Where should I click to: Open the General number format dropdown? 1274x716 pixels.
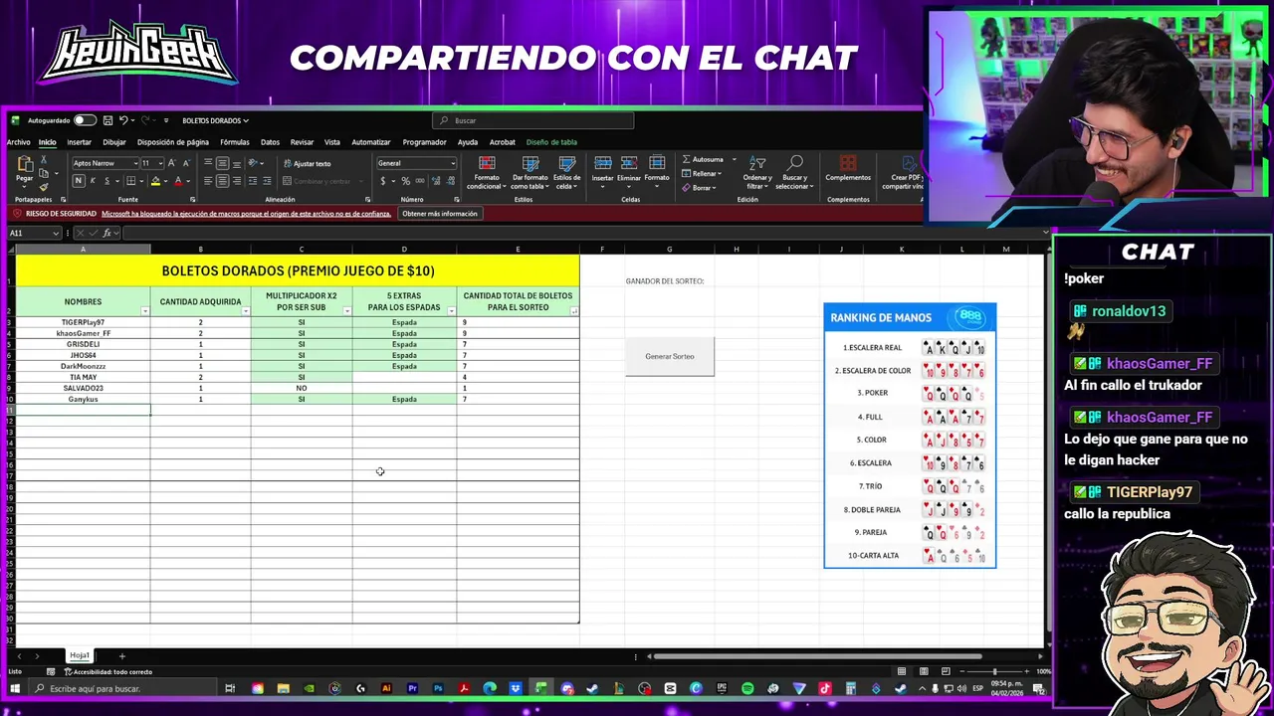pos(453,163)
